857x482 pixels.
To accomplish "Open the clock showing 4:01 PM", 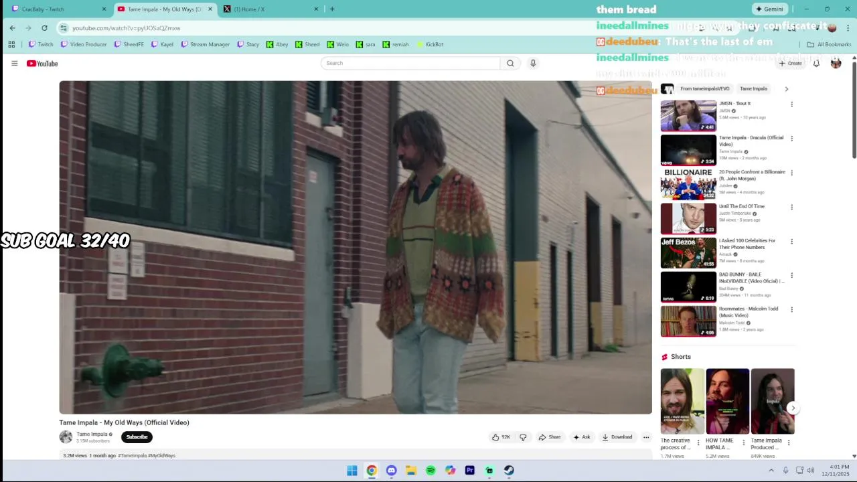I will [839, 467].
